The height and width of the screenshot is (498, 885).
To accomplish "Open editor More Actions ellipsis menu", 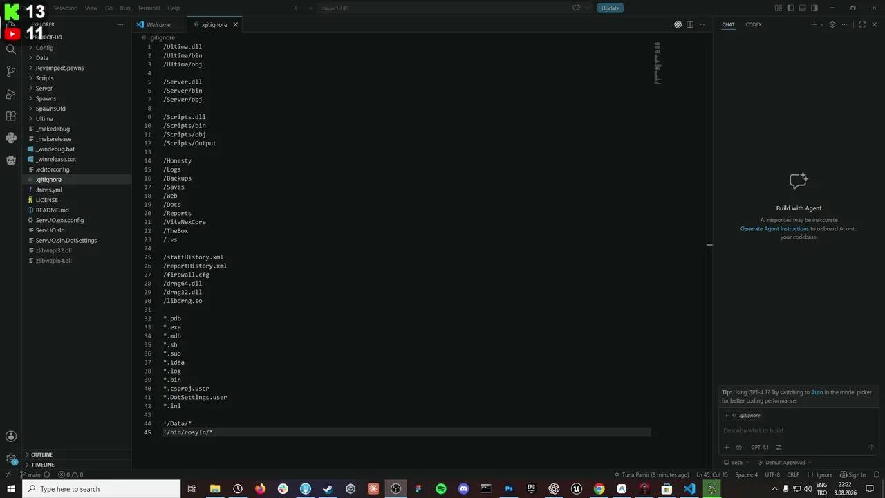I will coord(702,24).
